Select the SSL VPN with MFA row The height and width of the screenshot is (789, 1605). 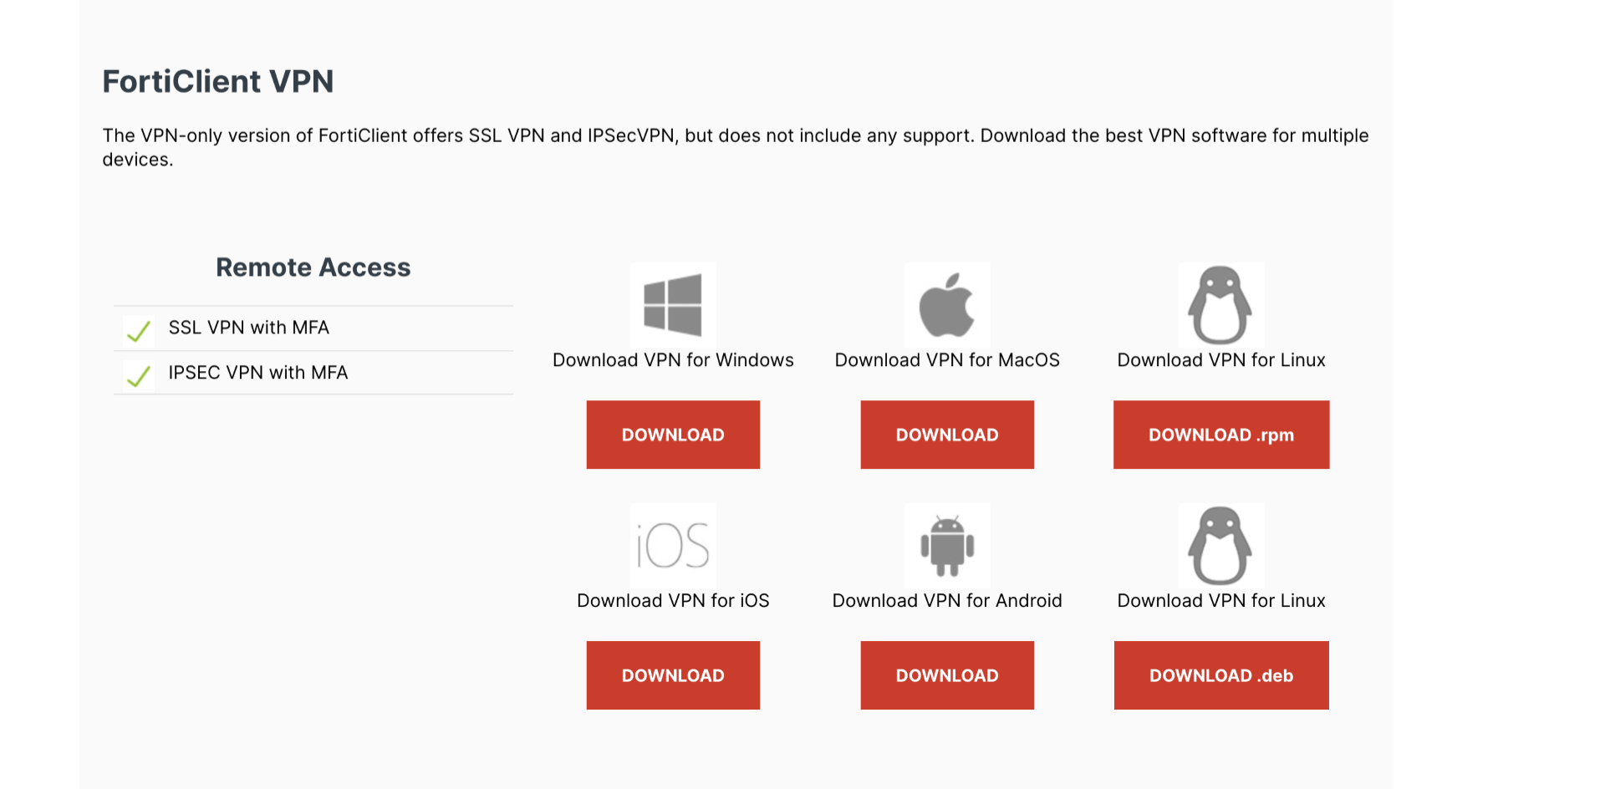coord(313,328)
